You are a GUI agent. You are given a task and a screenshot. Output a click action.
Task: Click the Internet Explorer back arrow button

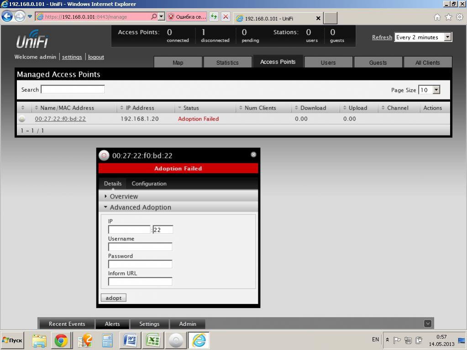click(x=7, y=16)
